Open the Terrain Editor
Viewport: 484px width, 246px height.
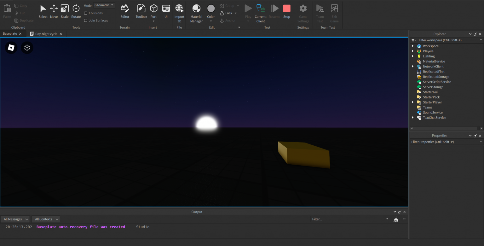124,12
